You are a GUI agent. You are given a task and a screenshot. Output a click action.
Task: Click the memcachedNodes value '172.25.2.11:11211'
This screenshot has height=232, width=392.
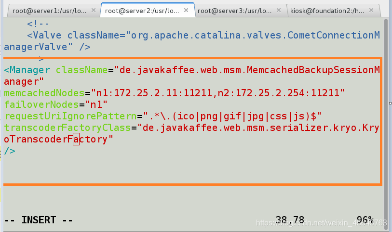pyautogui.click(x=163, y=93)
